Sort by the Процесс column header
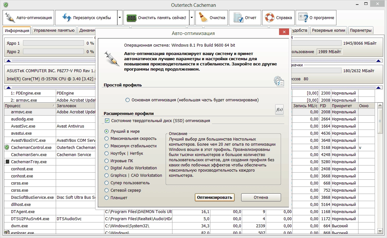The image size is (387, 238). [30, 106]
